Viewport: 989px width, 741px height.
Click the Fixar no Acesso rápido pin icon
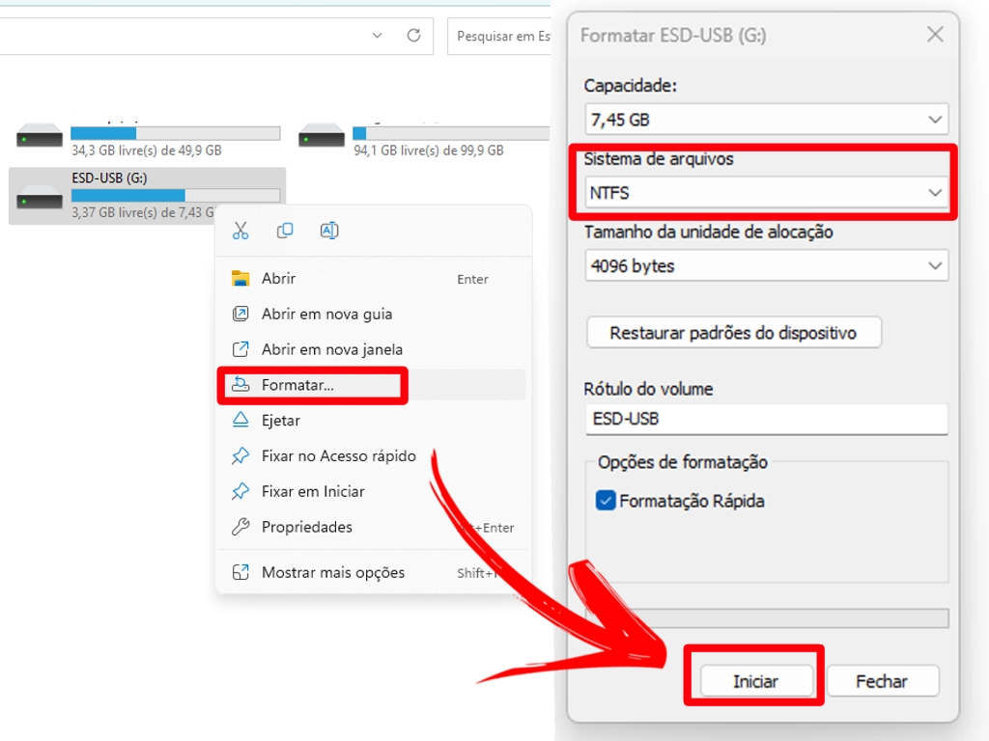[x=242, y=455]
